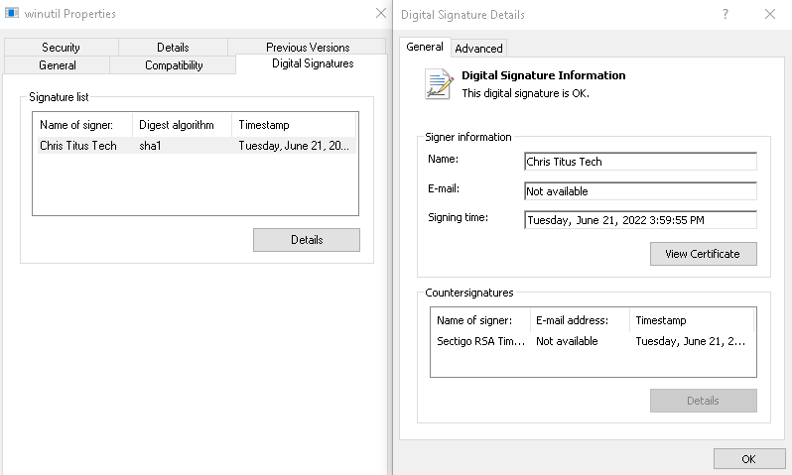
Task: Close the winutil Properties window
Action: pos(380,14)
